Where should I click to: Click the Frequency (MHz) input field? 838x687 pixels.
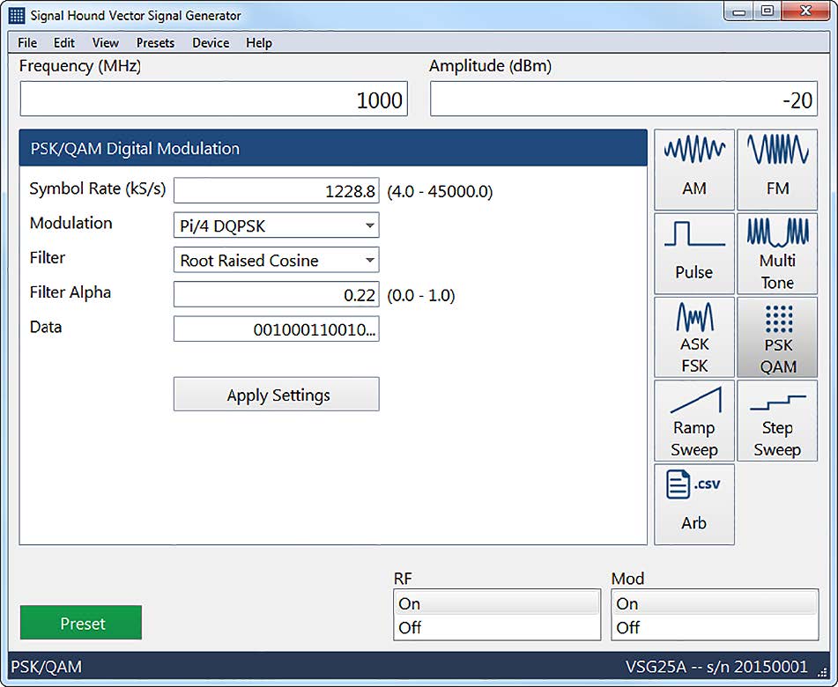(x=213, y=100)
